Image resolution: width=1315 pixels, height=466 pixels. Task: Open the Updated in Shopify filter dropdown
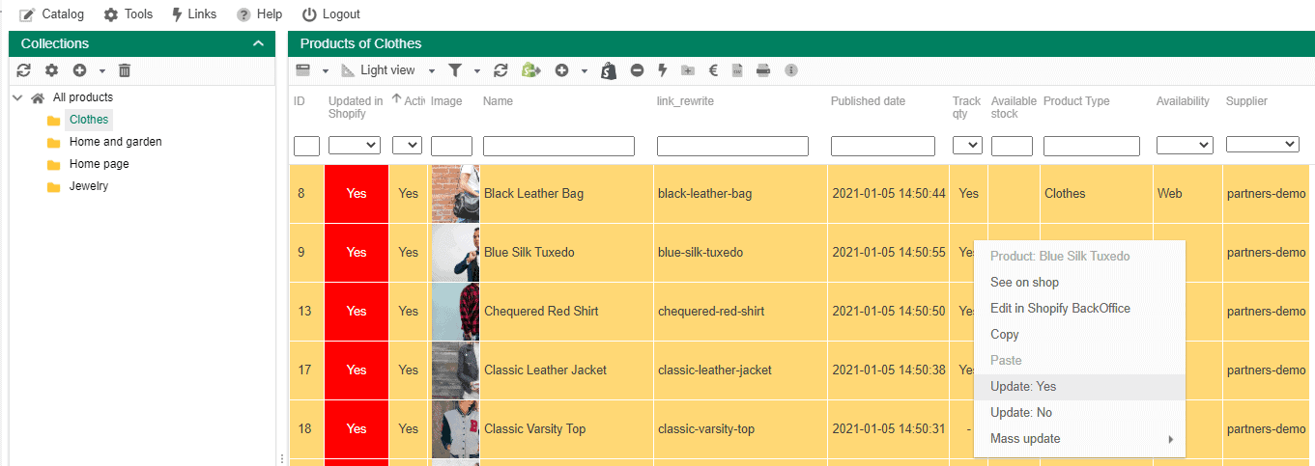click(x=355, y=146)
